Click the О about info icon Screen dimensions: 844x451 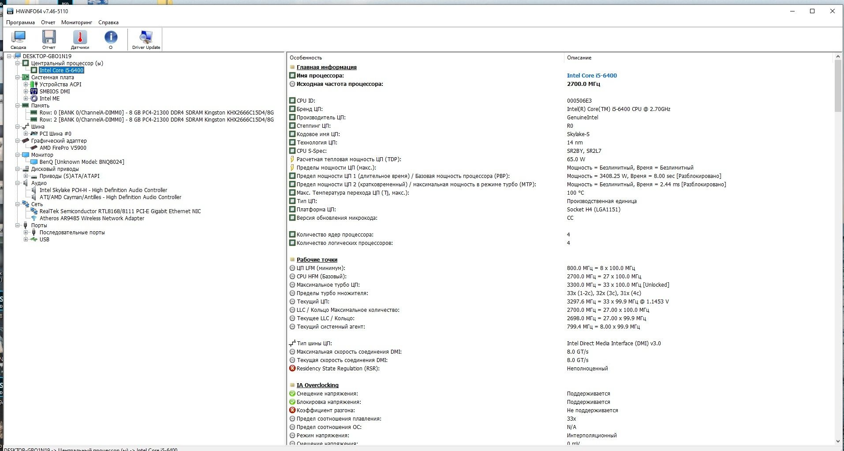pos(111,40)
